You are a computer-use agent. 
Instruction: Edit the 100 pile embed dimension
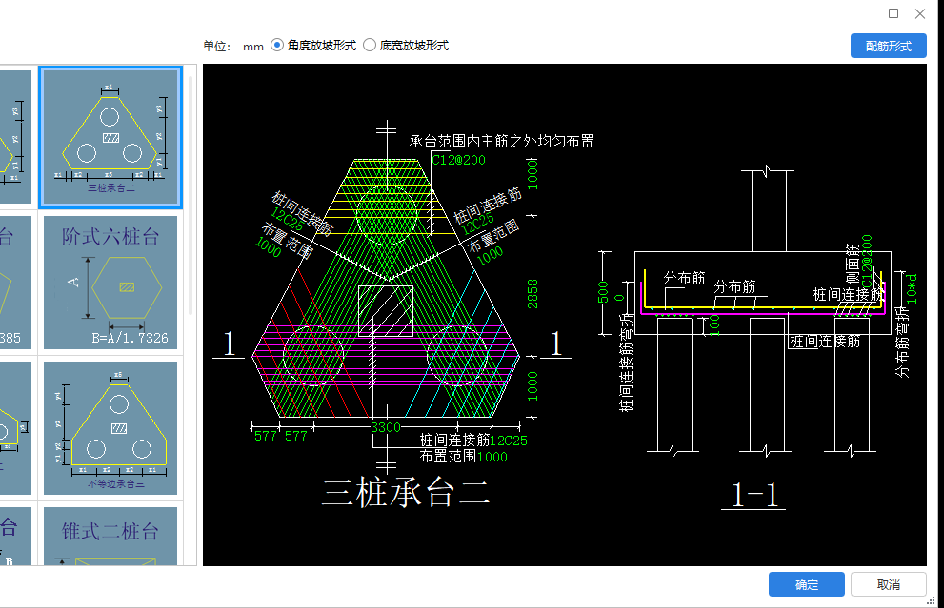coord(714,325)
